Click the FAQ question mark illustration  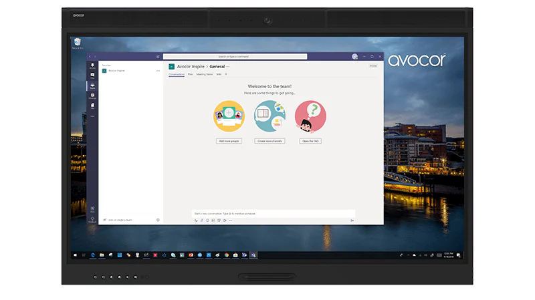310,116
